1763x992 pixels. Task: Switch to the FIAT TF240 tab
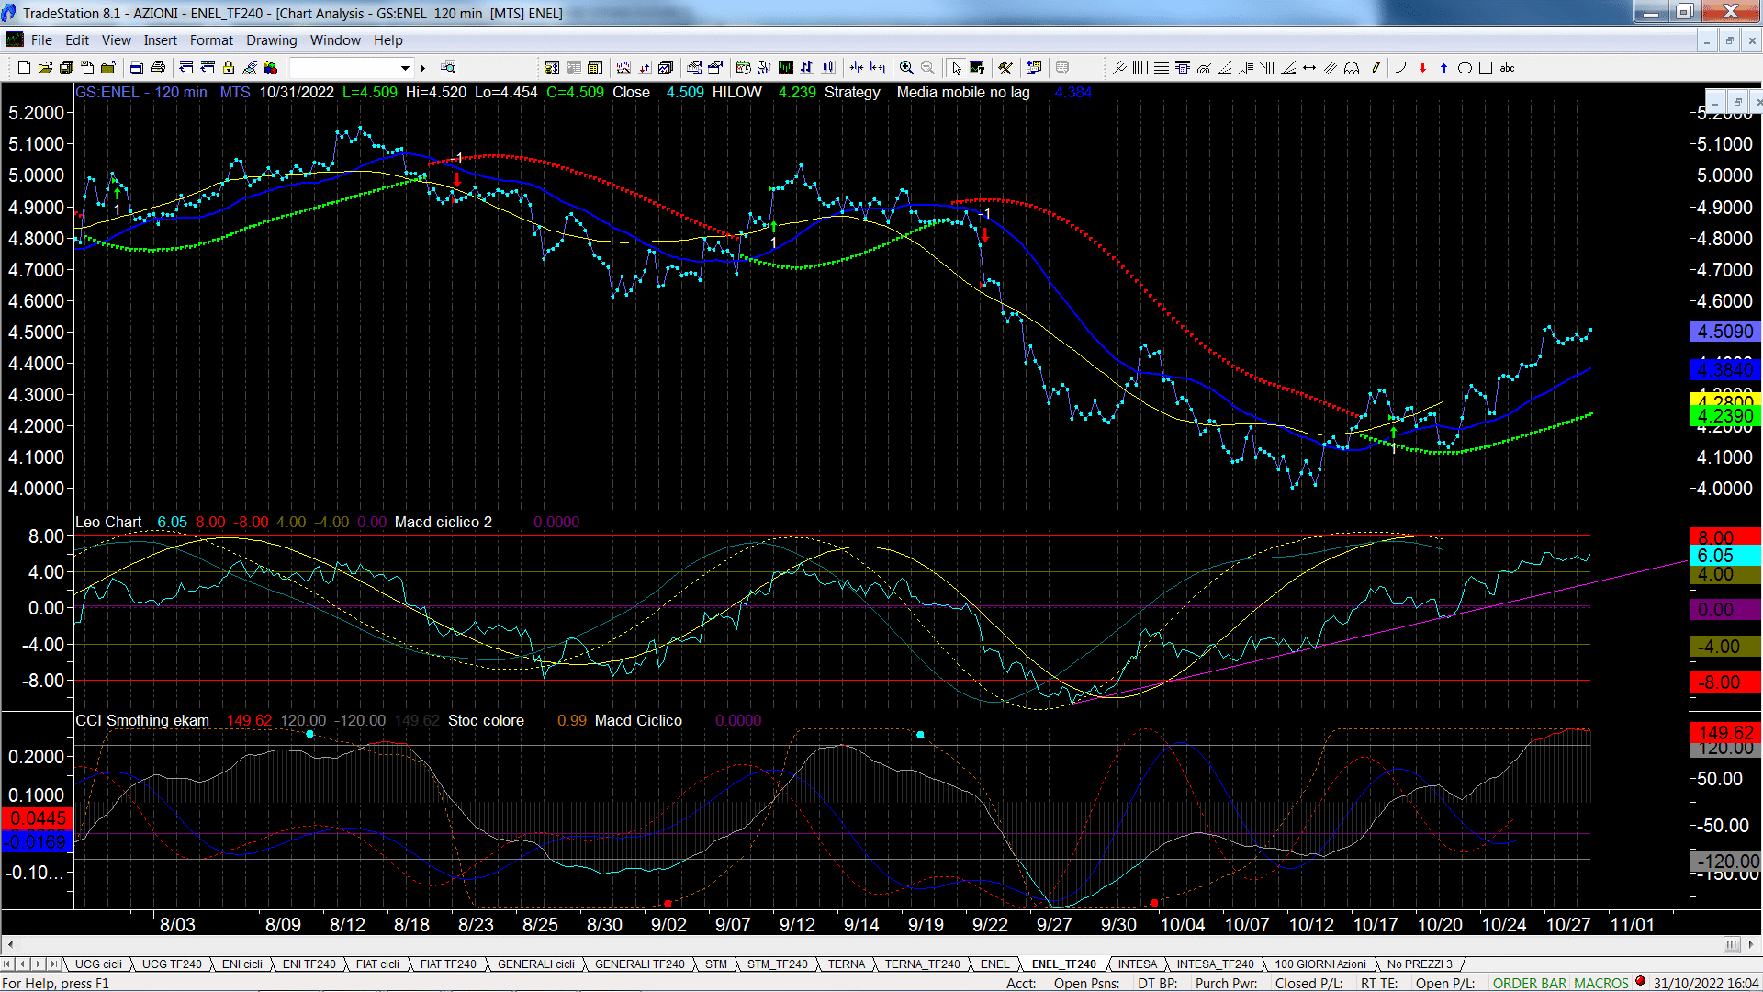[448, 964]
